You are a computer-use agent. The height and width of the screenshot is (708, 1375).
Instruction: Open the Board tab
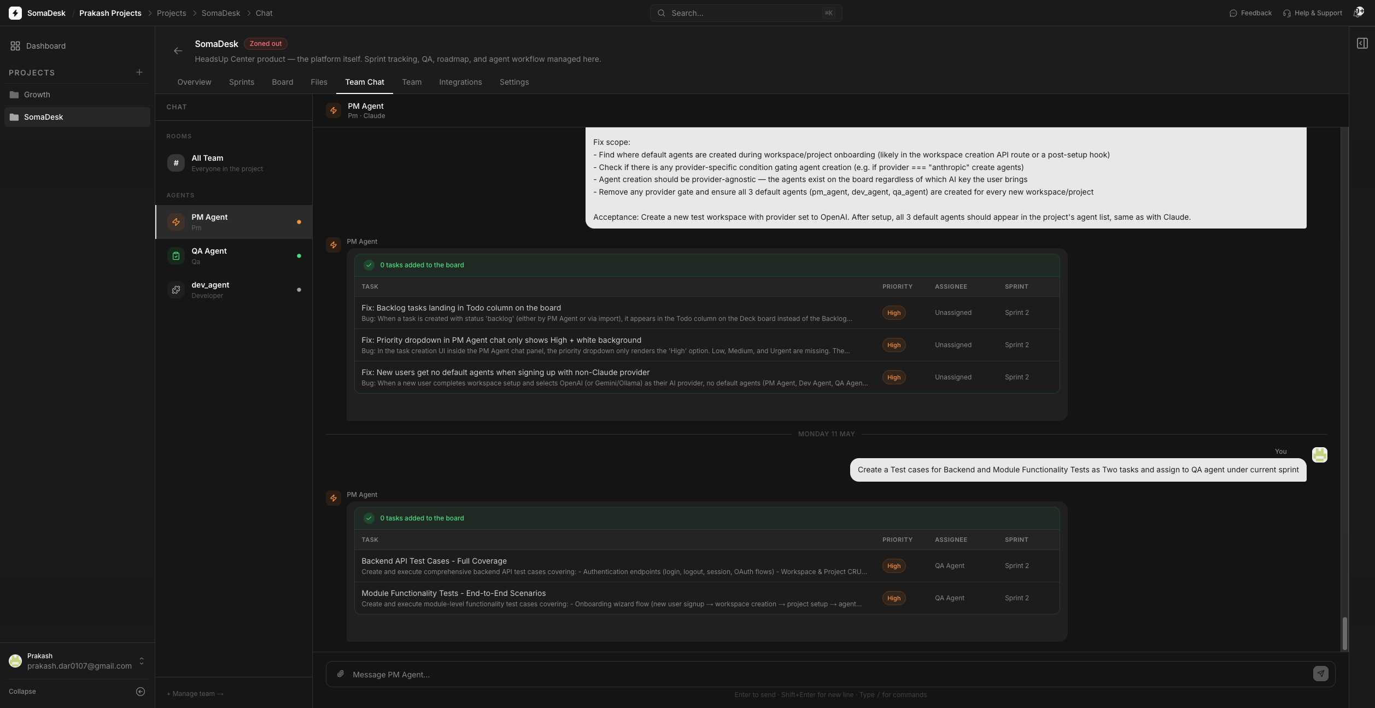(x=283, y=82)
